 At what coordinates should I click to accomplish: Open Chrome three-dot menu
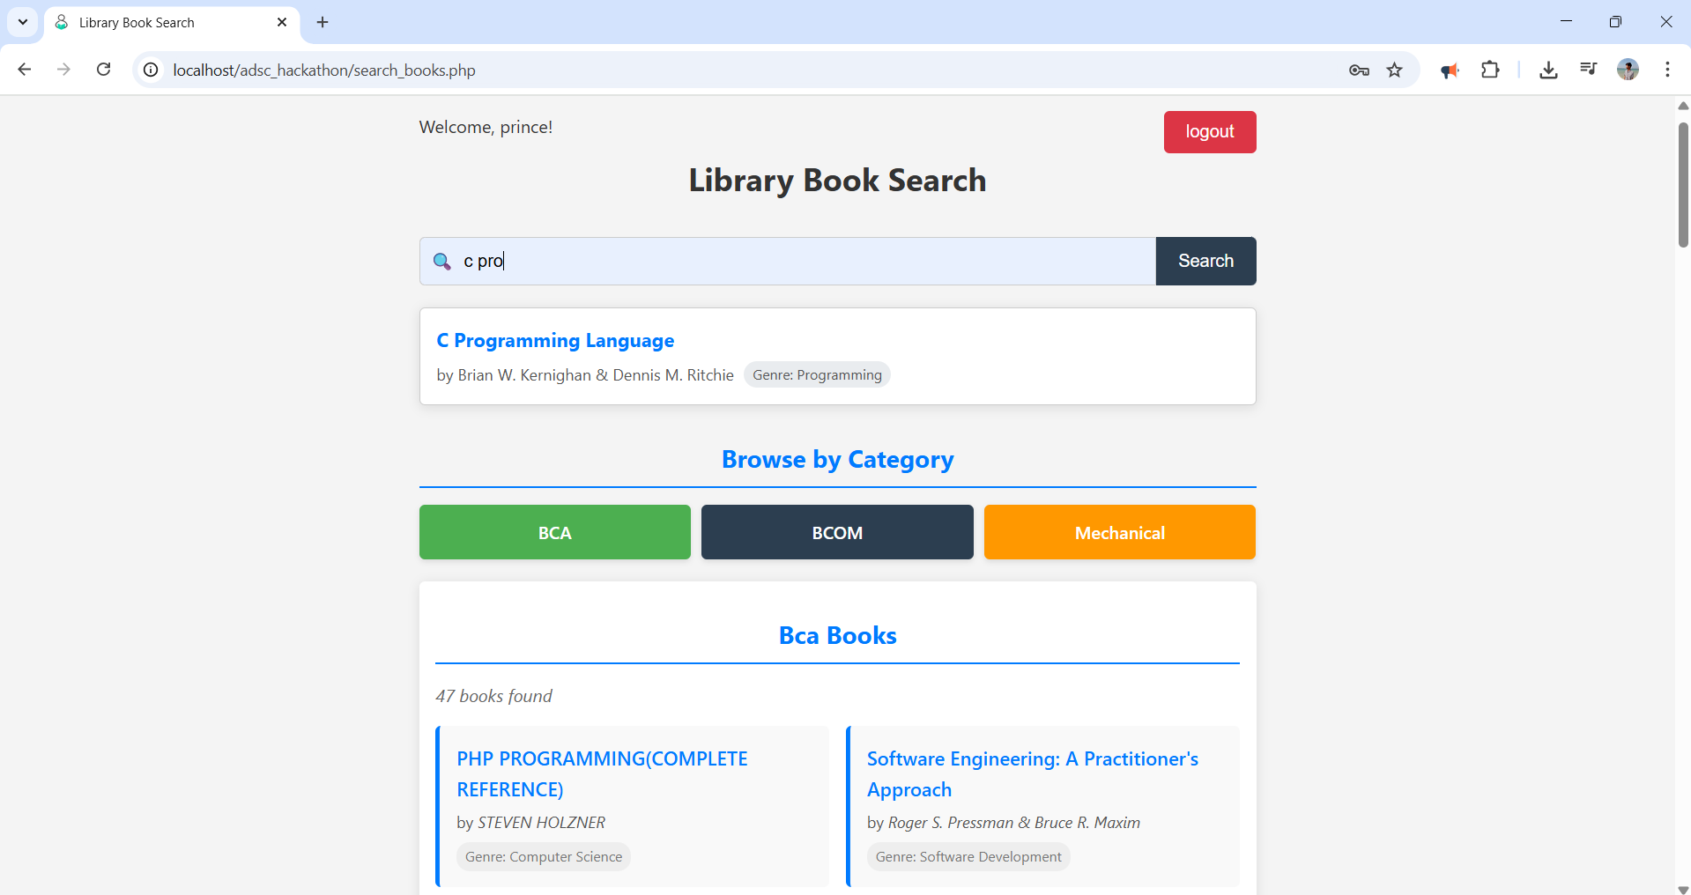[1667, 70]
